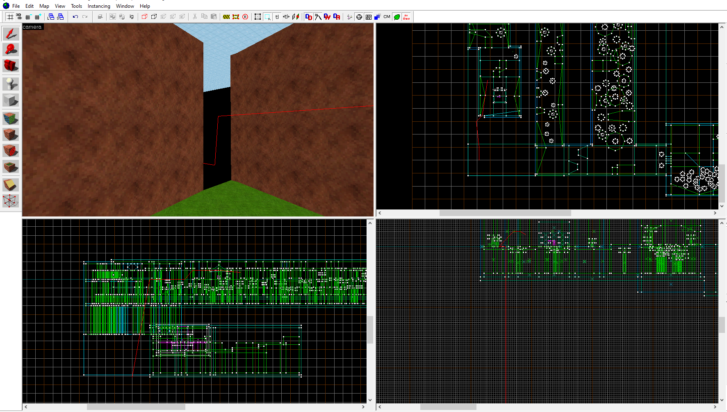Viewport: 727px width, 412px height.
Task: Select the Clipping tool
Action: (x=11, y=185)
